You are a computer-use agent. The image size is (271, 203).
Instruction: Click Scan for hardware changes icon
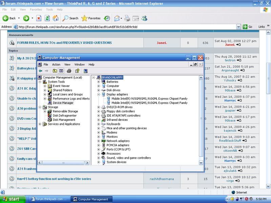[x=85, y=71]
